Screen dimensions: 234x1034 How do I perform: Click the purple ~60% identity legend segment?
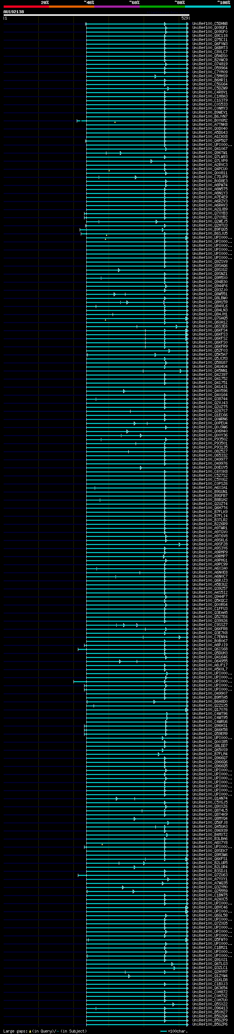[x=117, y=7]
